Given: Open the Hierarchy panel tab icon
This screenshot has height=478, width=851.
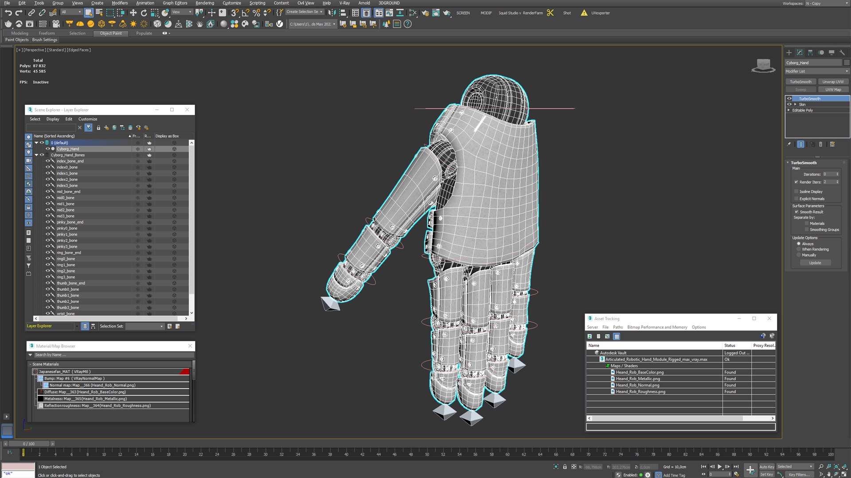Looking at the screenshot, I should [810, 52].
